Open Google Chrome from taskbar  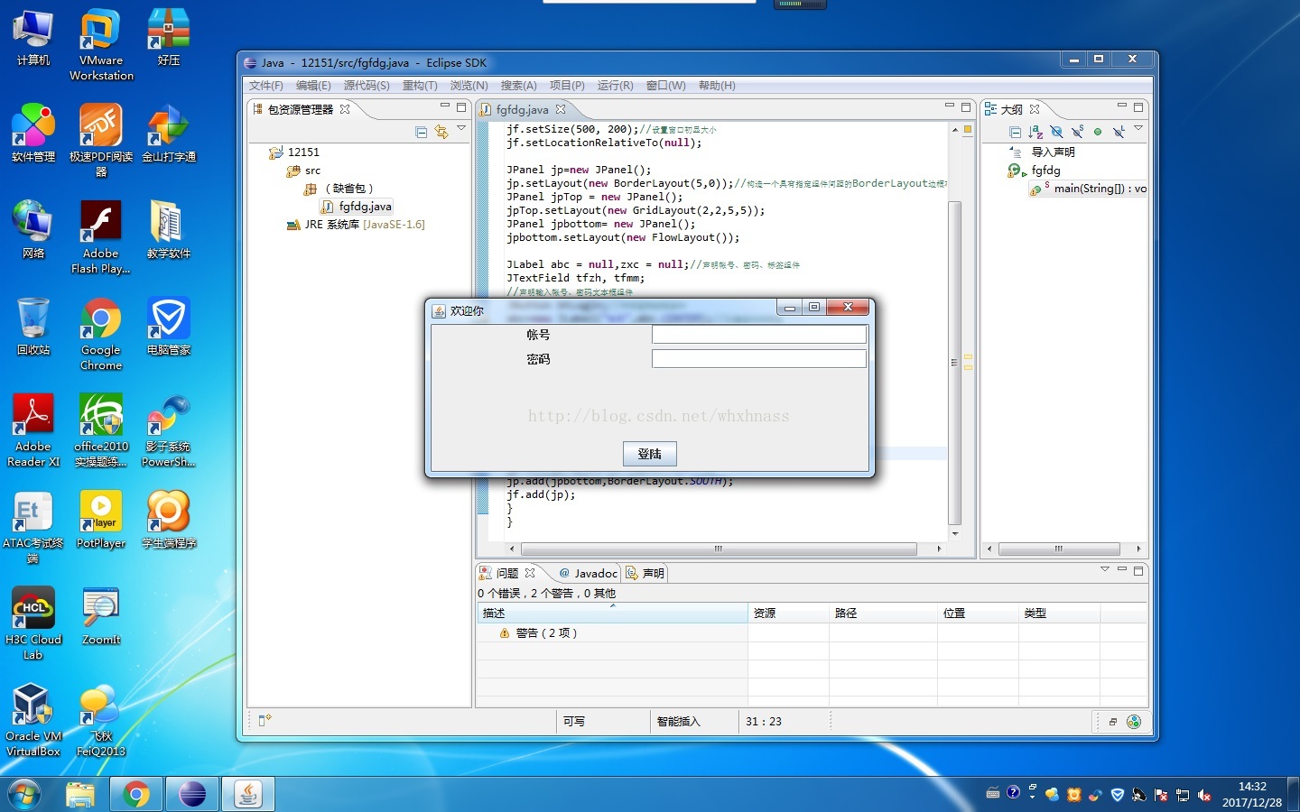136,795
